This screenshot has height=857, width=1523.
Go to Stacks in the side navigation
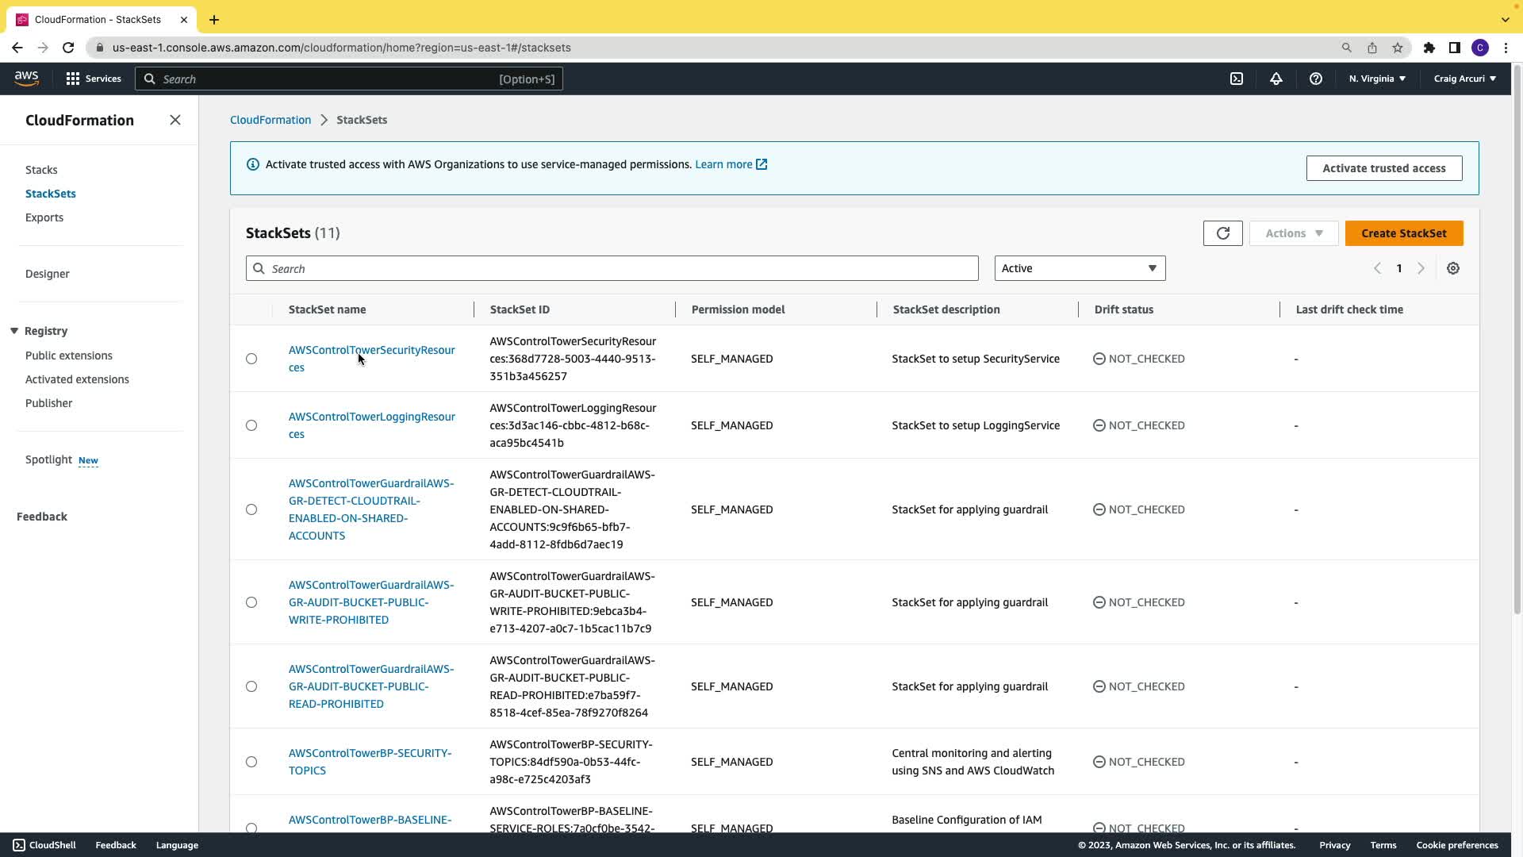(41, 170)
